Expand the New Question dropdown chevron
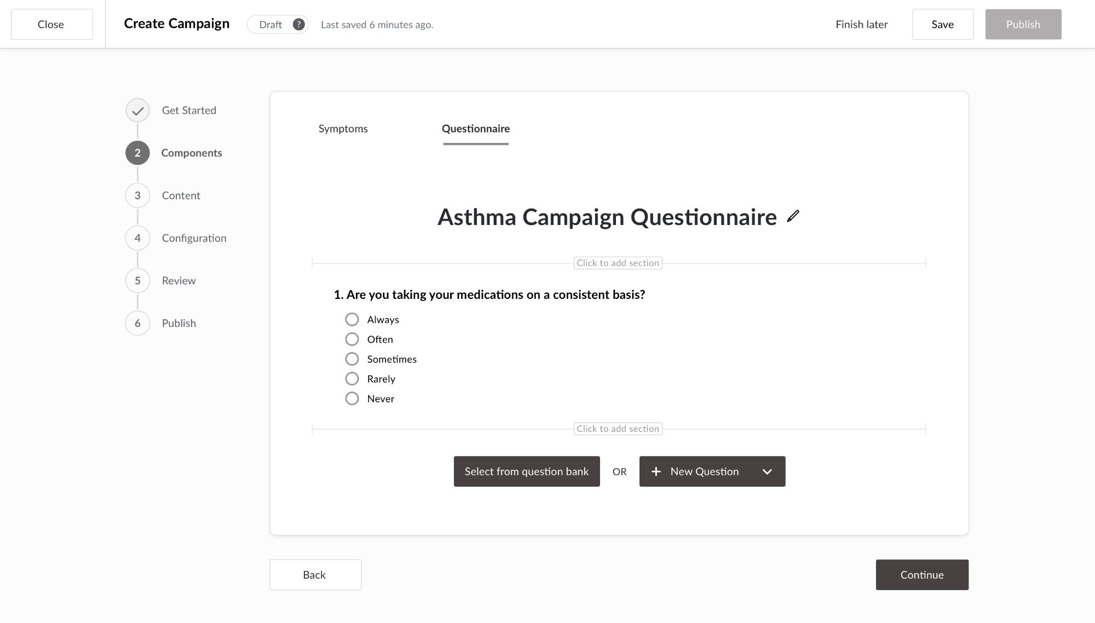Image resolution: width=1095 pixels, height=623 pixels. [767, 471]
